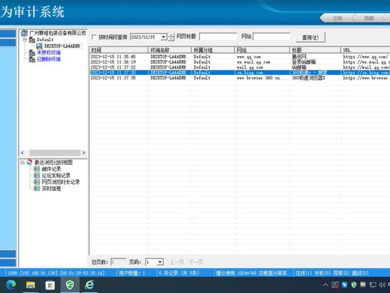Open File Explorer from the taskbar
Screen dimensions: 390x293
pyautogui.click(x=31, y=285)
